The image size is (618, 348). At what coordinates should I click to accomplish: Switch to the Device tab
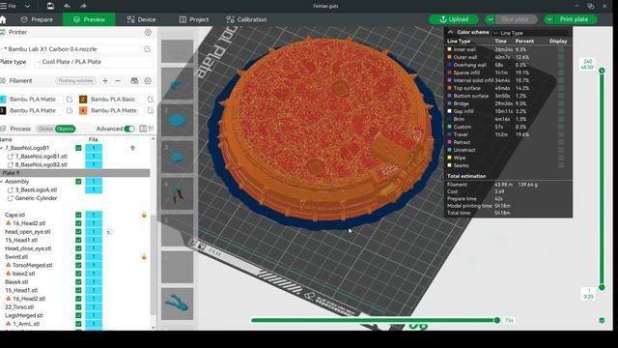[141, 19]
